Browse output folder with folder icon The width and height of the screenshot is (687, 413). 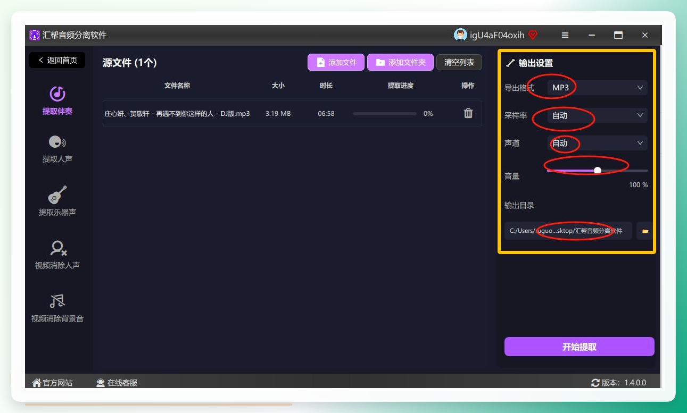click(x=645, y=231)
